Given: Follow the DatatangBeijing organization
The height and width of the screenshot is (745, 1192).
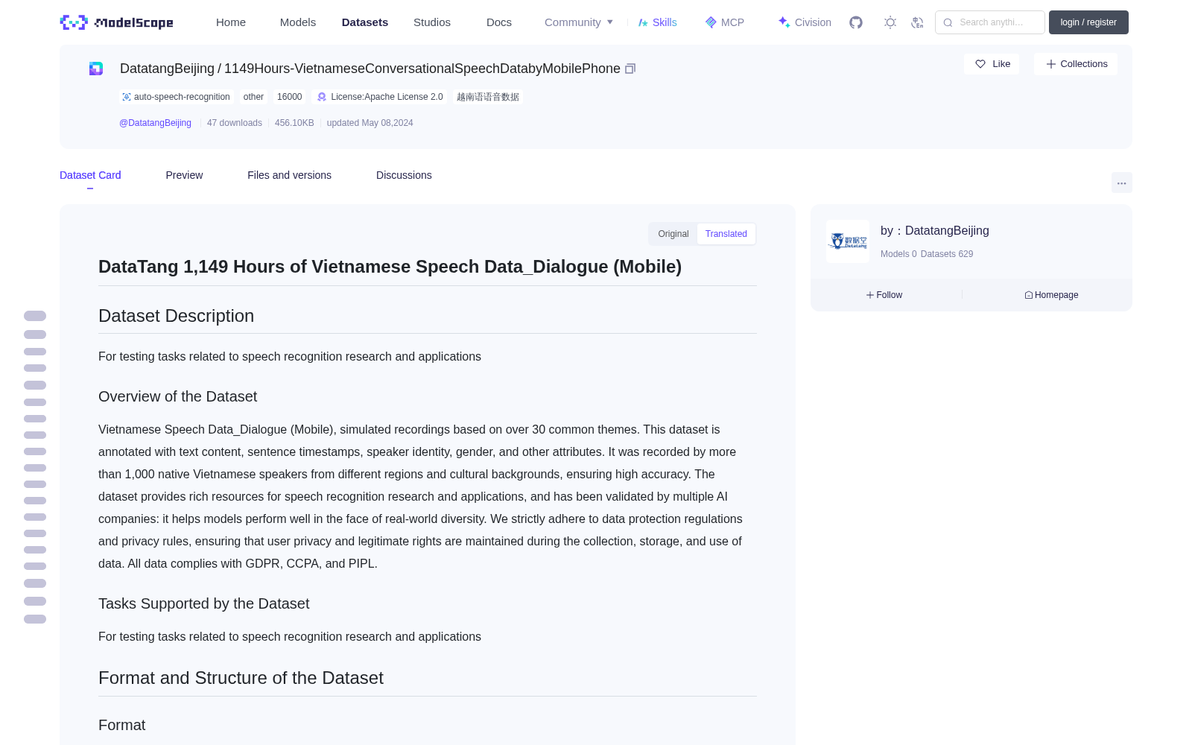Looking at the screenshot, I should click(884, 295).
